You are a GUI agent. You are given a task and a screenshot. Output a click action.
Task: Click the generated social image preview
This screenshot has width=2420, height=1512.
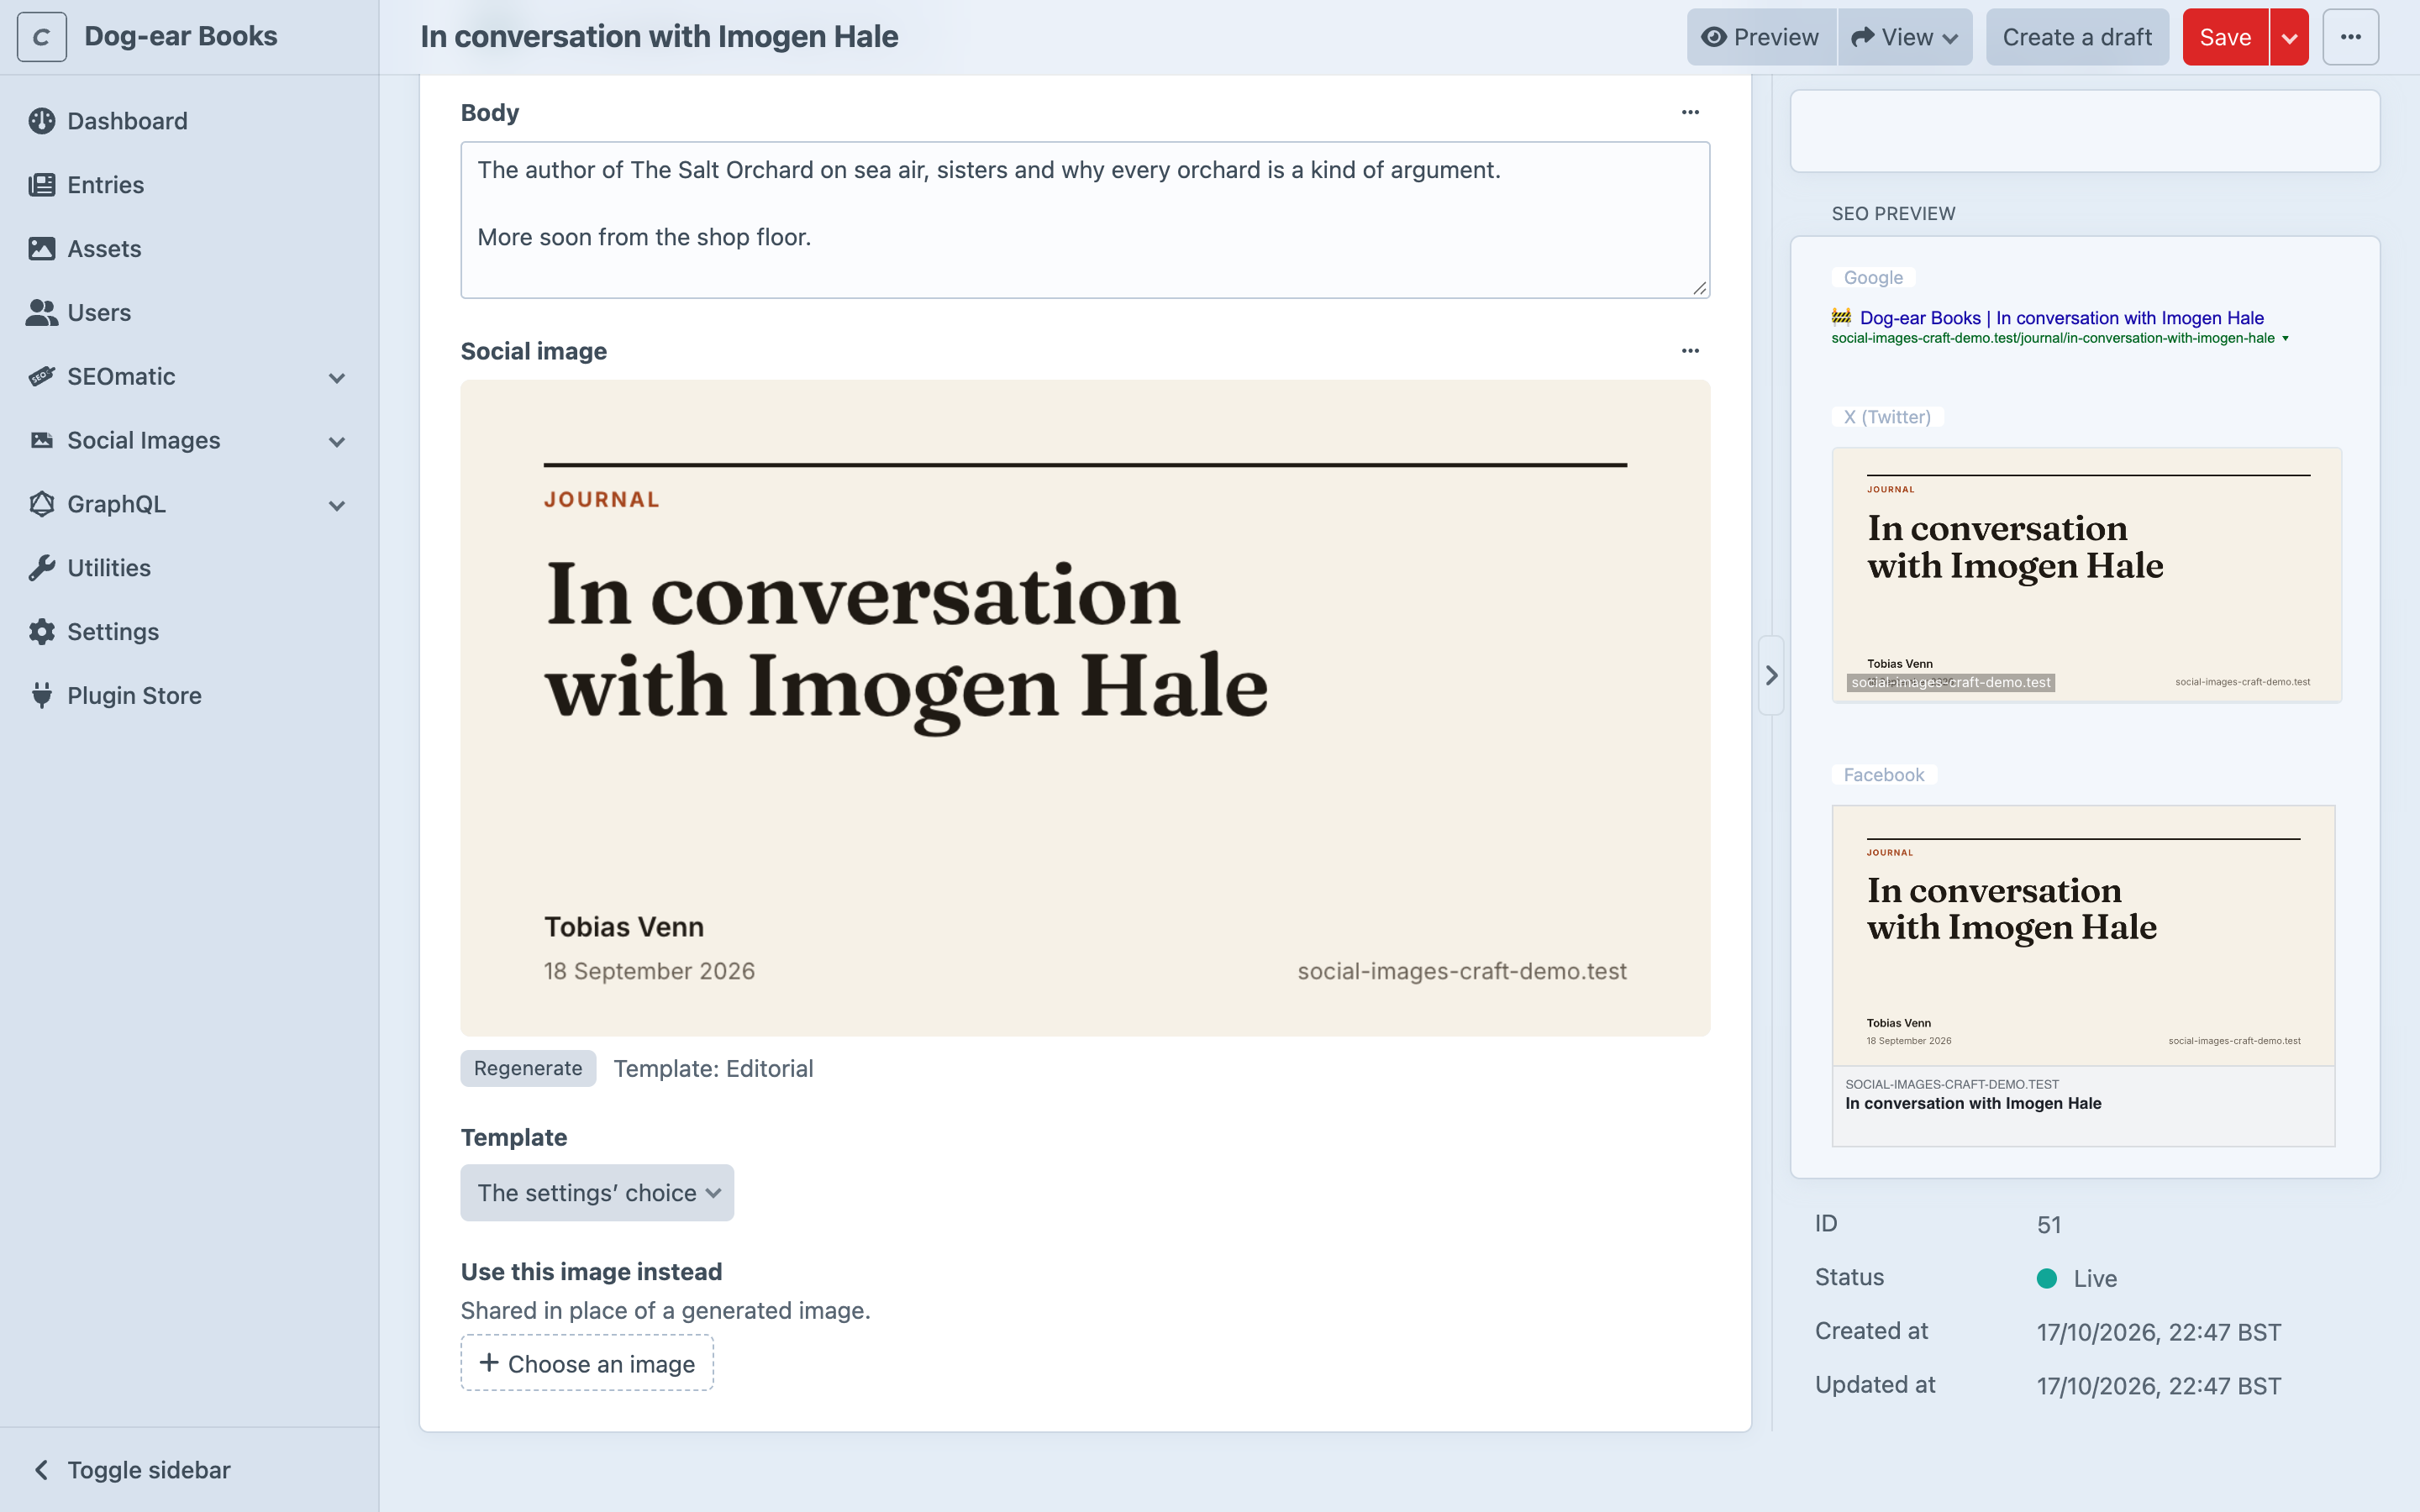[1085, 708]
